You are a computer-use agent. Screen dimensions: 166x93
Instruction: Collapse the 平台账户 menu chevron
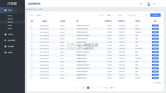21,10
